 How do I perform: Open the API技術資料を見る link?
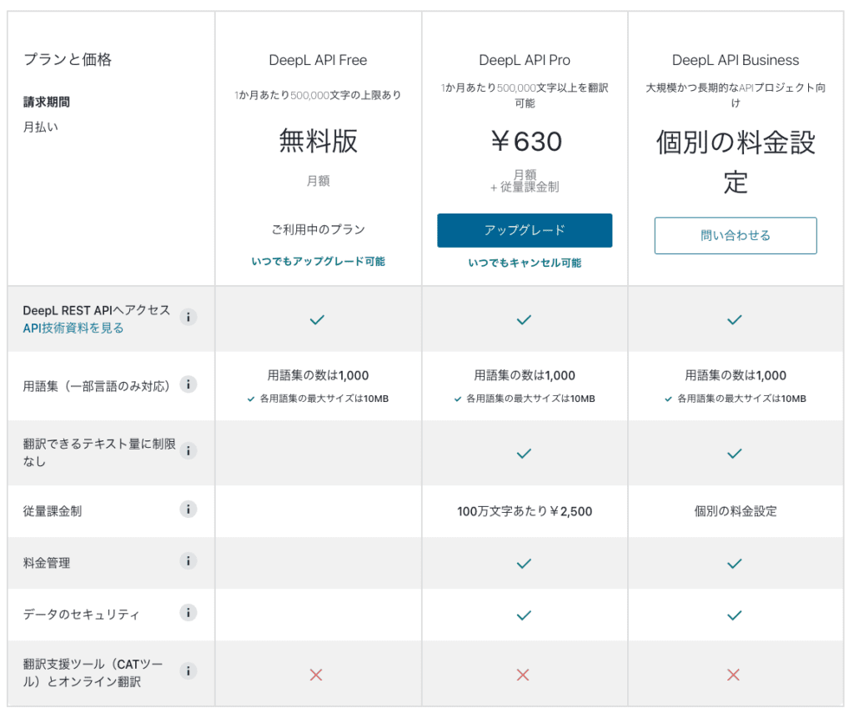coord(73,328)
